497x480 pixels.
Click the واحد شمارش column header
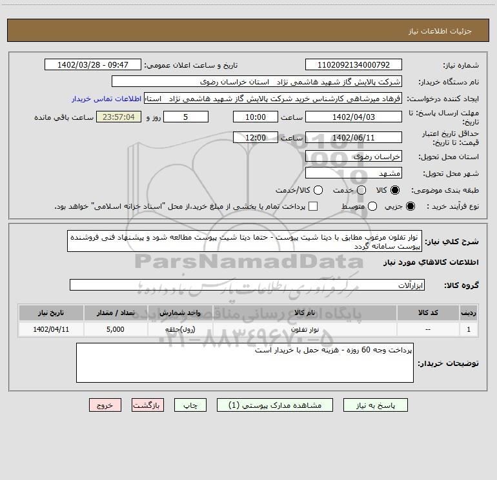pos(180,312)
